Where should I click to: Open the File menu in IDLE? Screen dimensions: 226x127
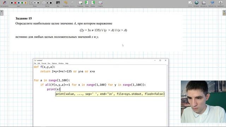(35, 64)
